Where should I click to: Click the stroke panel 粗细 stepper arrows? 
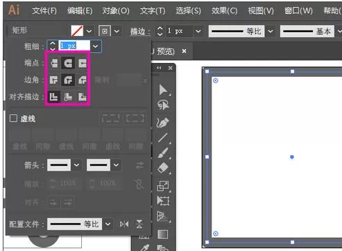point(53,46)
